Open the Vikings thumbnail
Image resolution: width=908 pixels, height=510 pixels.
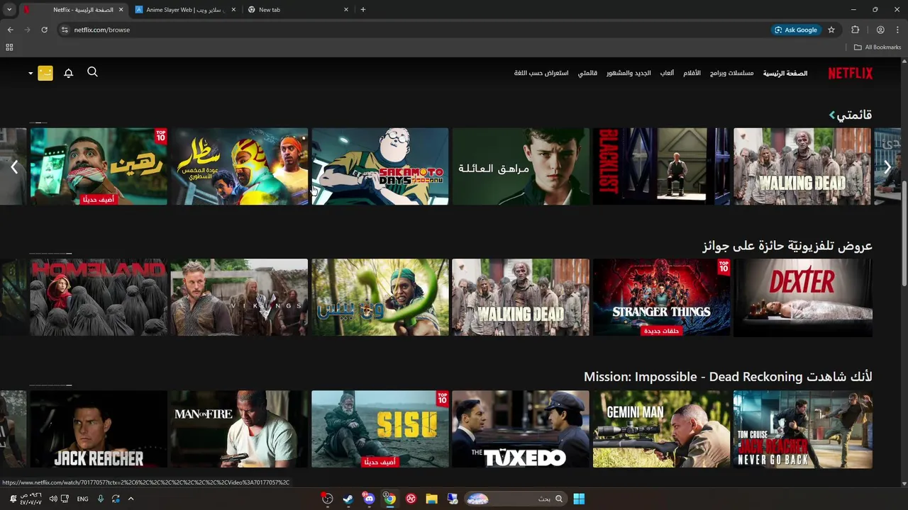[x=239, y=297]
